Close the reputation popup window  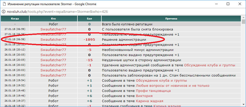[x=240, y=4]
